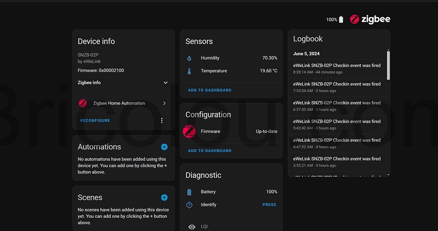This screenshot has width=438, height=231.
Task: Open the three-dot menu beside Reconfigure
Action: (162, 121)
